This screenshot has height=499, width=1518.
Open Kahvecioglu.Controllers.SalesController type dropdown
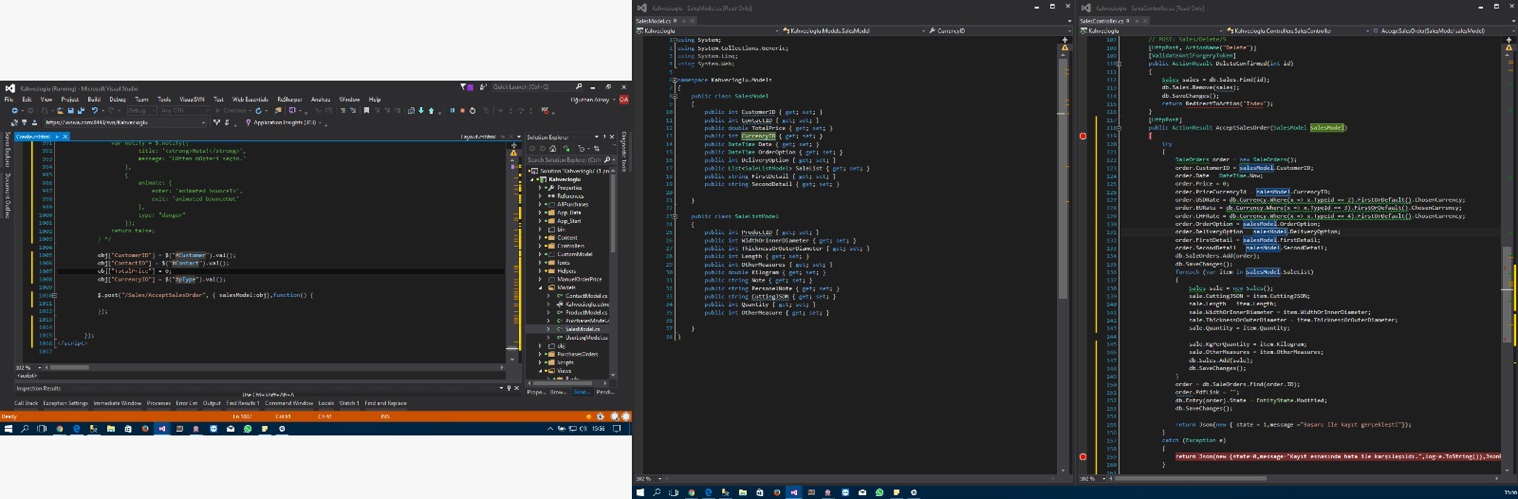pyautogui.click(x=1296, y=30)
